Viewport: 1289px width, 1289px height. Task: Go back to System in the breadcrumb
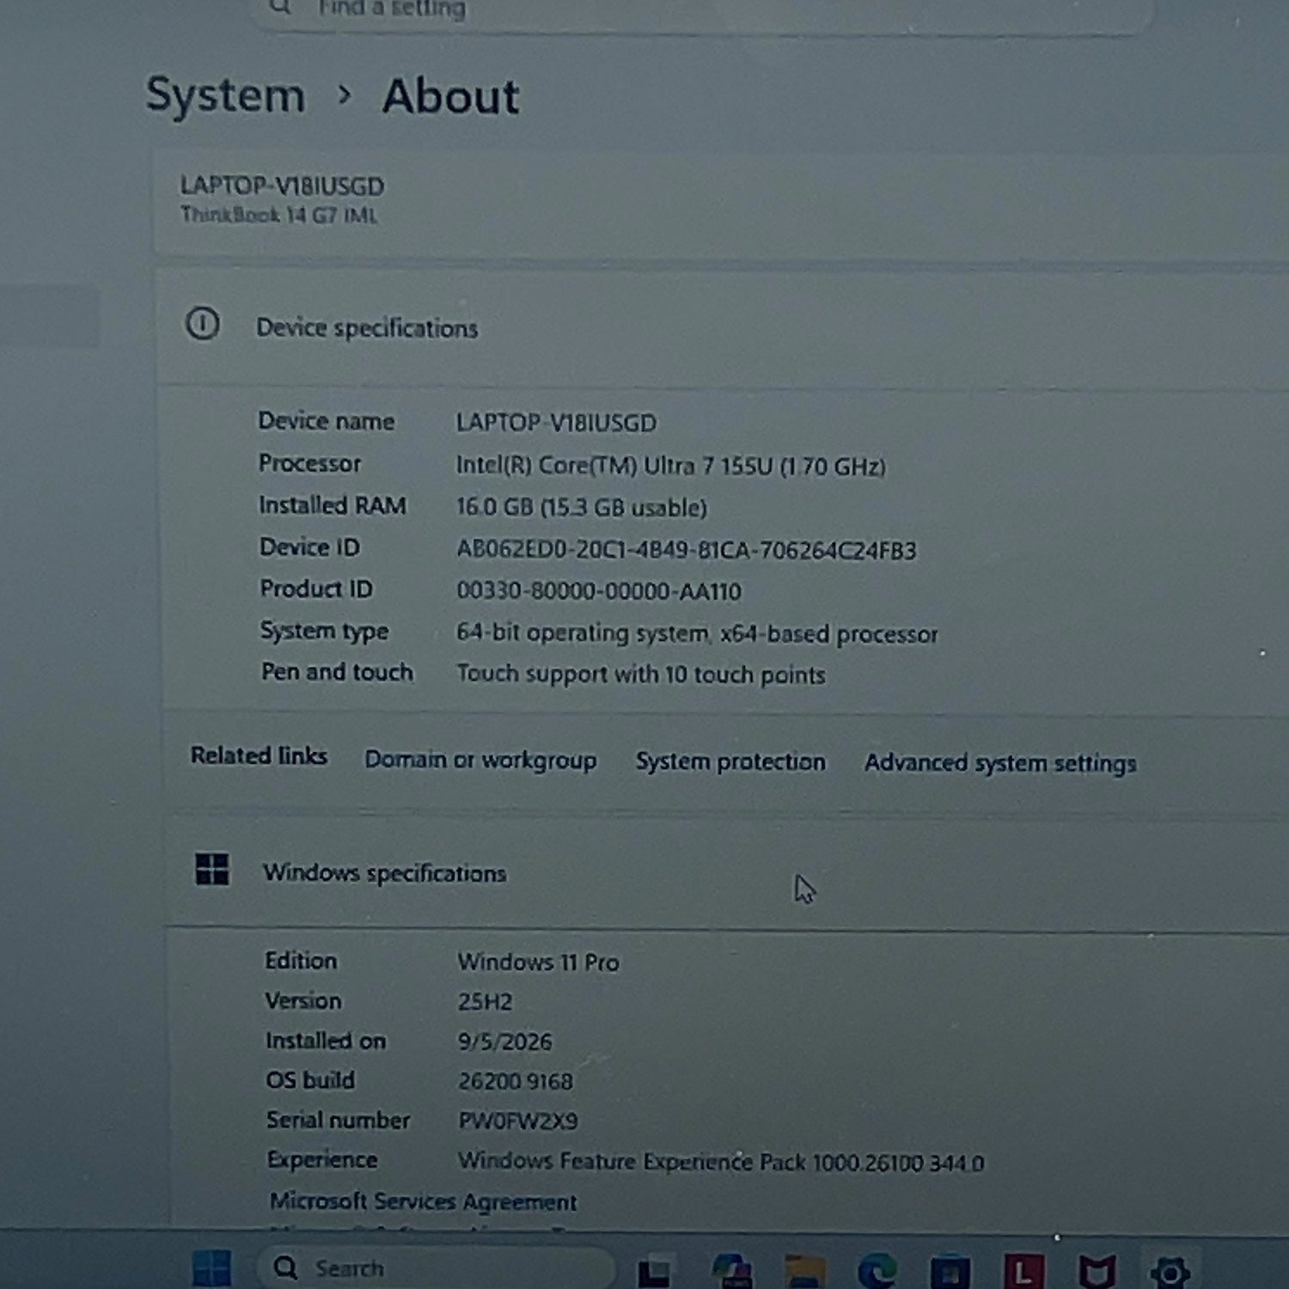(225, 95)
